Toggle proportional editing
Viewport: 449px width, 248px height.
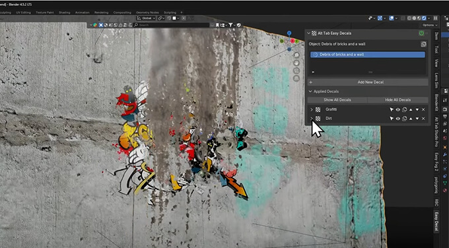click(184, 18)
